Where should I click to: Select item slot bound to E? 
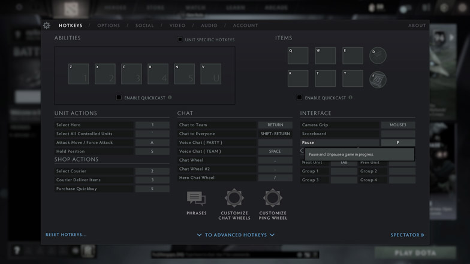(352, 56)
